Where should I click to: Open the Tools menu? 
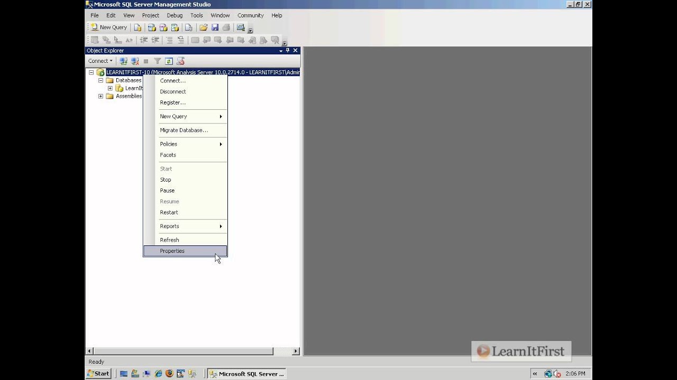coord(197,15)
